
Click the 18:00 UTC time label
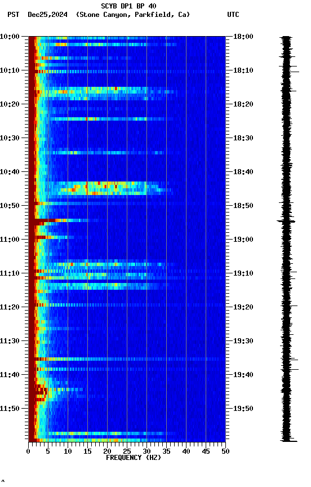[243, 37]
